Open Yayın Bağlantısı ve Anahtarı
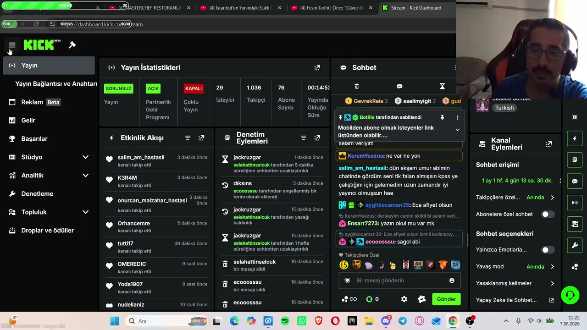587x330 pixels. pos(56,84)
